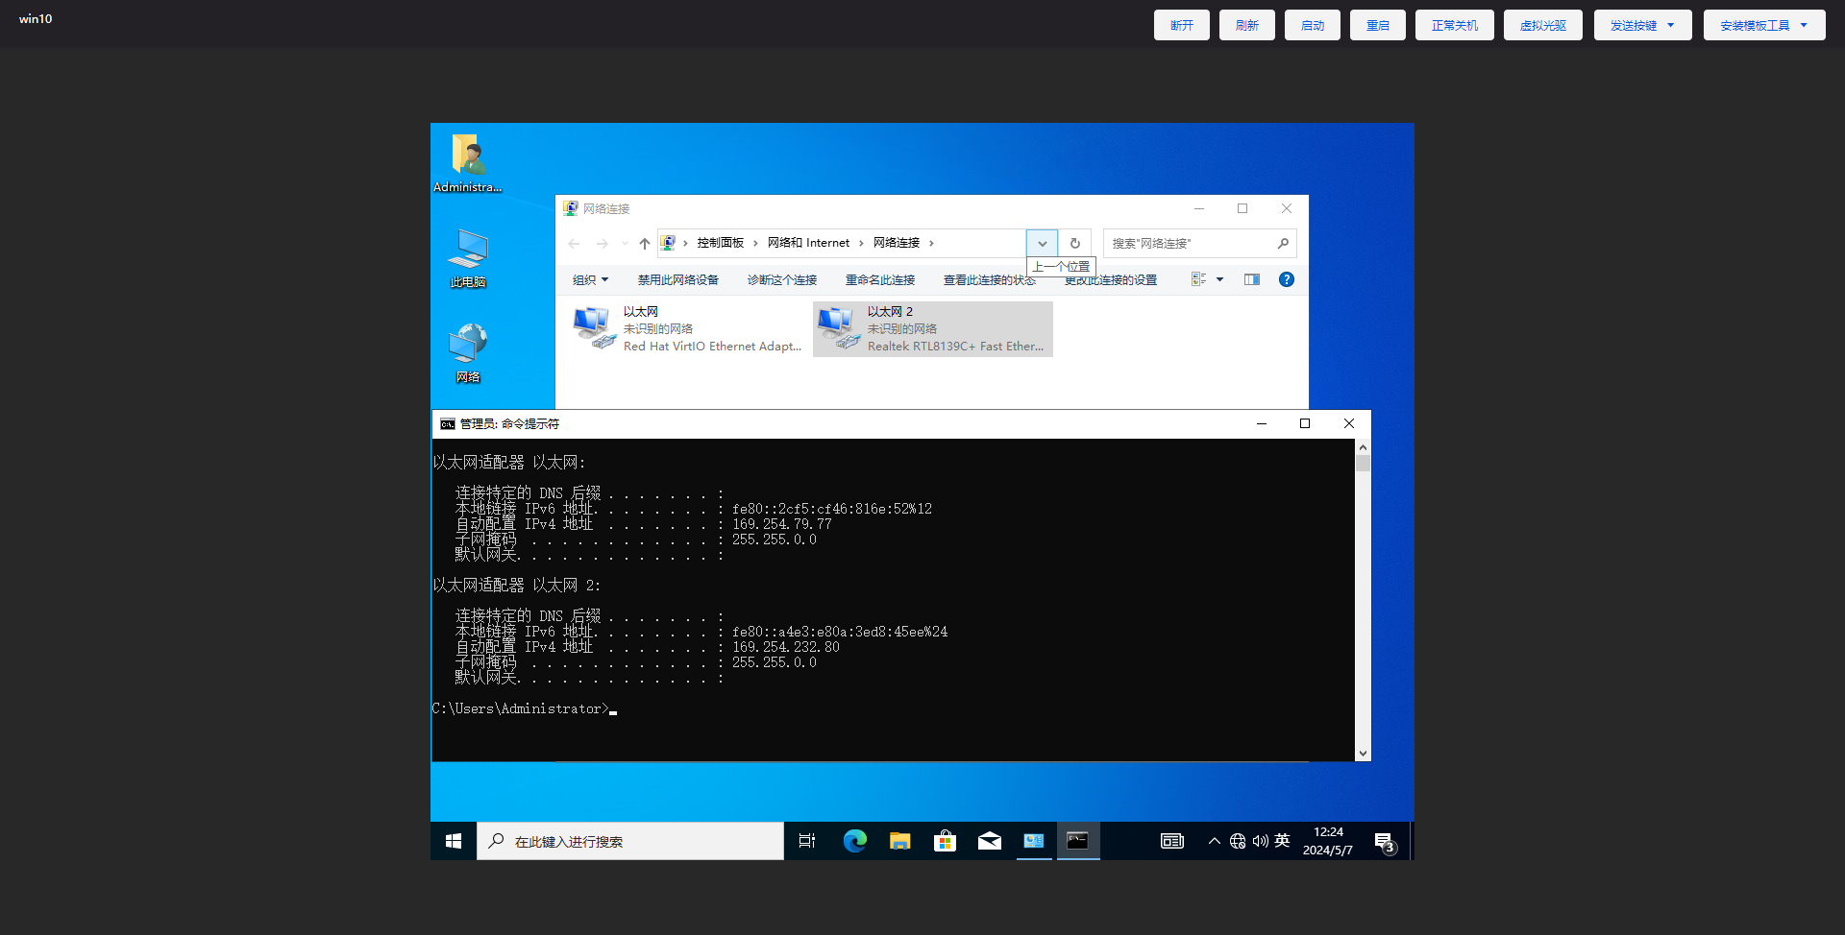The width and height of the screenshot is (1845, 935).
Task: Open Microsoft Edge from the taskbar
Action: pyautogui.click(x=854, y=842)
